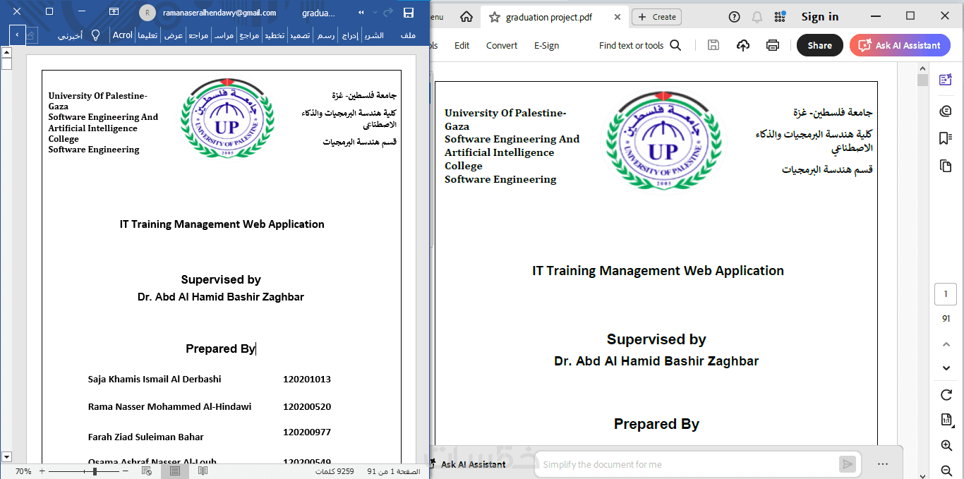The image size is (964, 479).
Task: Open the Quick Access Toolbar customize dropdown in Word
Action: click(x=361, y=13)
